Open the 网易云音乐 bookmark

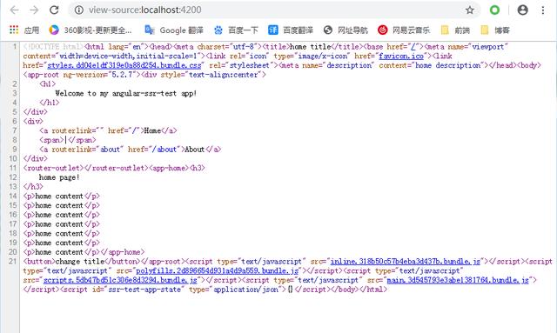pyautogui.click(x=404, y=30)
